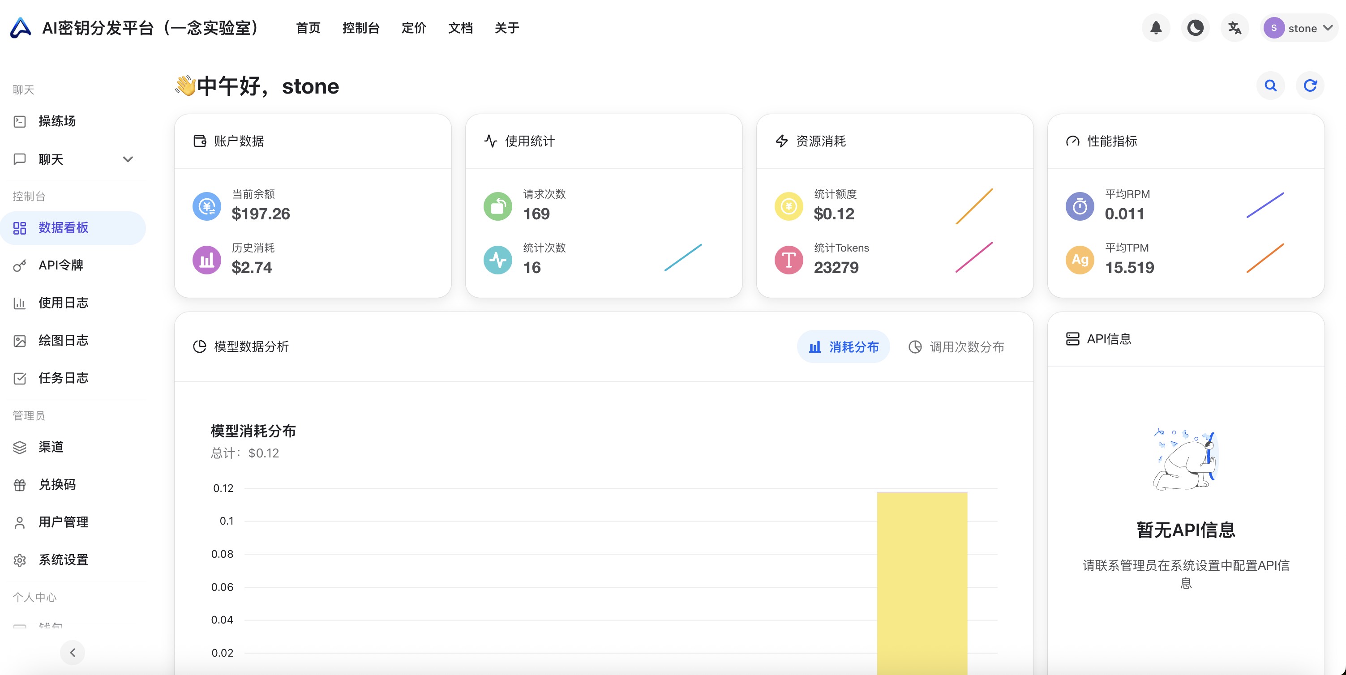The height and width of the screenshot is (675, 1346).
Task: Click the 模型消耗分布 chart title
Action: coord(253,431)
